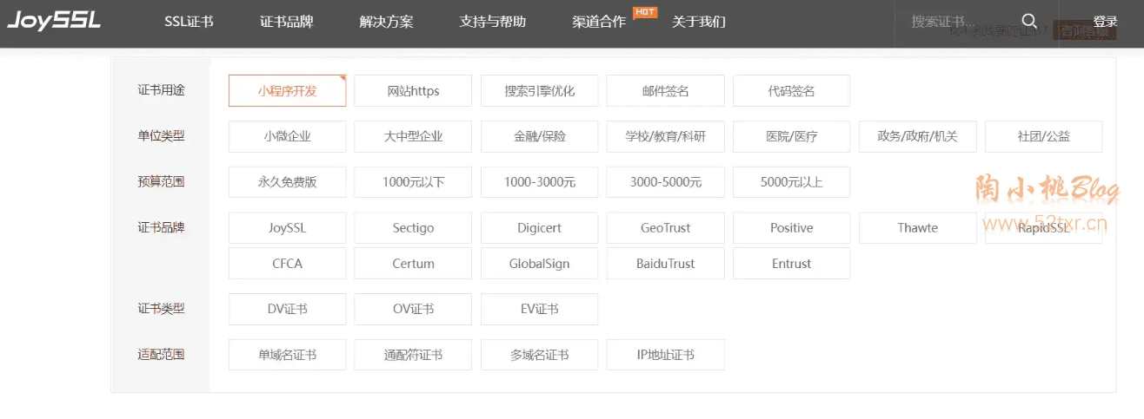Pick the 永久免费版 budget option

287,182
